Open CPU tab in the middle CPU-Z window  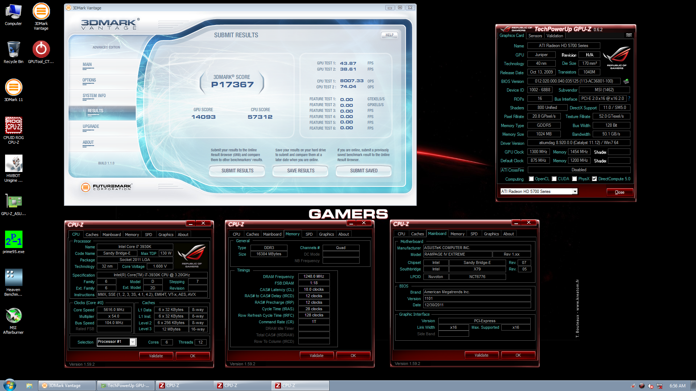[236, 234]
